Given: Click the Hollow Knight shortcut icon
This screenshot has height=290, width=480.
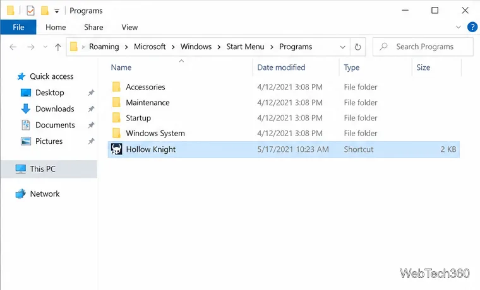Looking at the screenshot, I should pos(116,149).
